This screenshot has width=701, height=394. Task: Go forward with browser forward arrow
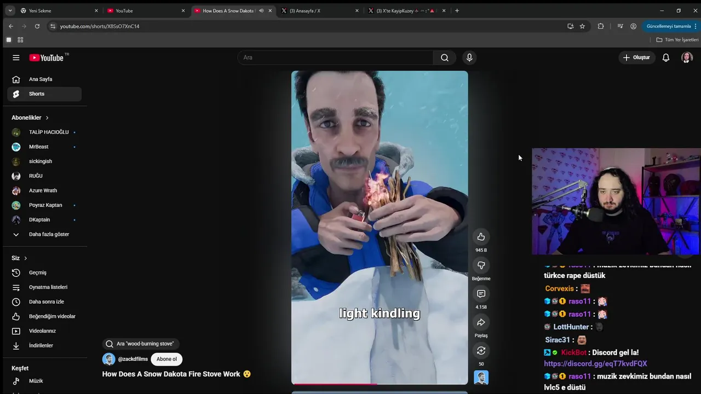pos(24,26)
